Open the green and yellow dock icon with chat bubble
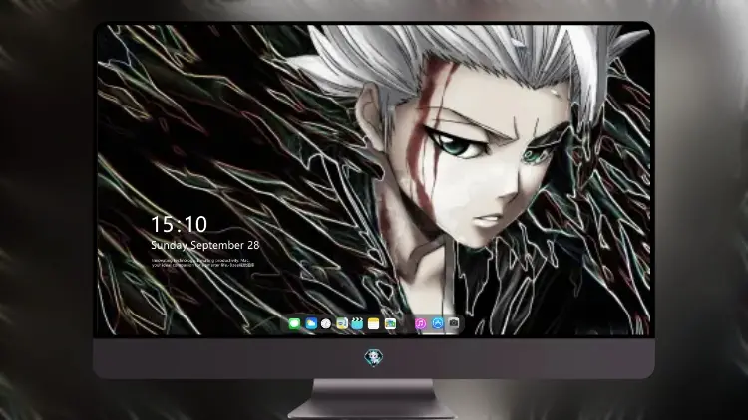The image size is (748, 420). [342, 324]
